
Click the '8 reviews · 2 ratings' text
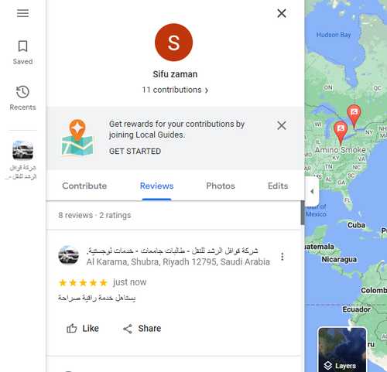point(94,215)
